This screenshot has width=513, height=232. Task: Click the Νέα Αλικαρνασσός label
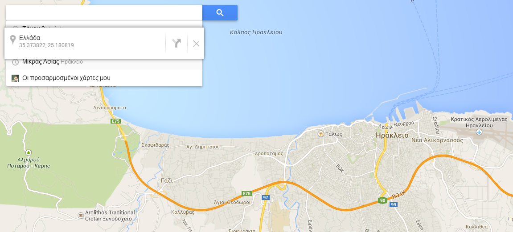pyautogui.click(x=437, y=140)
